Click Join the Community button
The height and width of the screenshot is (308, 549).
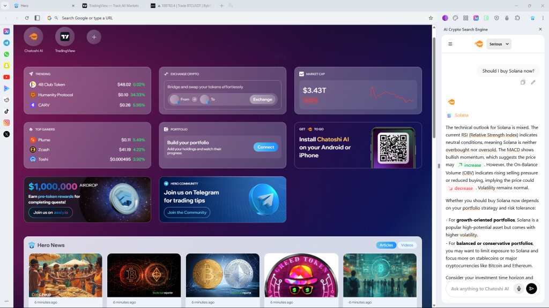click(187, 212)
